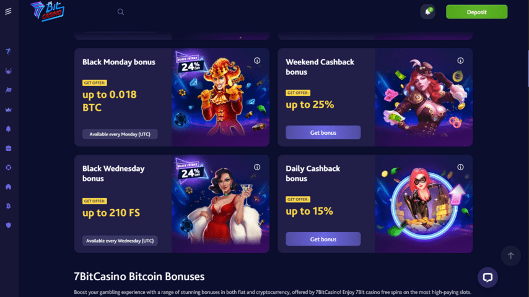Open the search magnifier
This screenshot has width=529, height=297.
[x=121, y=12]
